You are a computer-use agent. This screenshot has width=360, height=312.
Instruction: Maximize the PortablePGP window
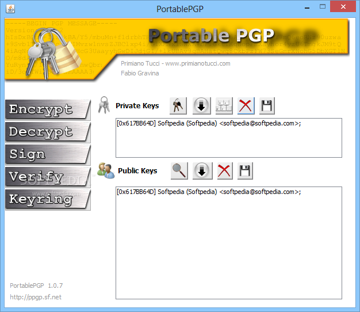[323, 7]
